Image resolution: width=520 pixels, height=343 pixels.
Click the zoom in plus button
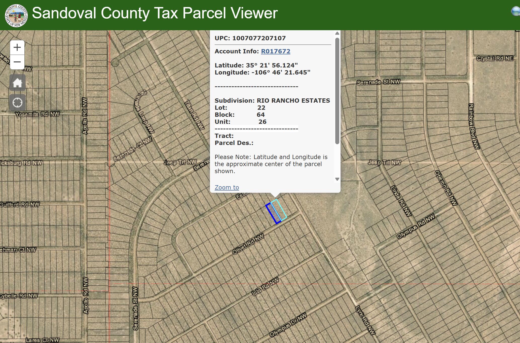[17, 47]
